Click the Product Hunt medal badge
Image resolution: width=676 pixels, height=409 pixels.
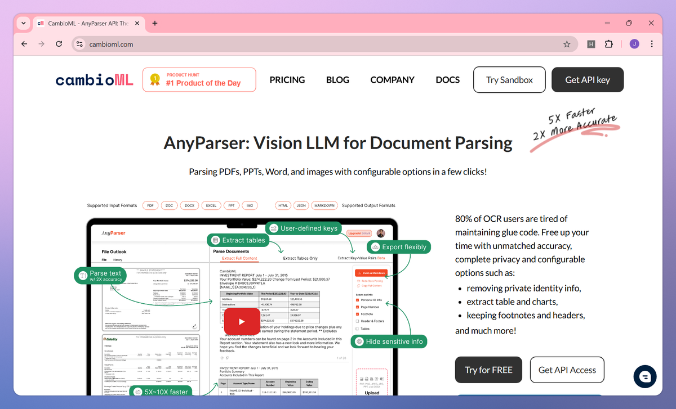pyautogui.click(x=154, y=79)
